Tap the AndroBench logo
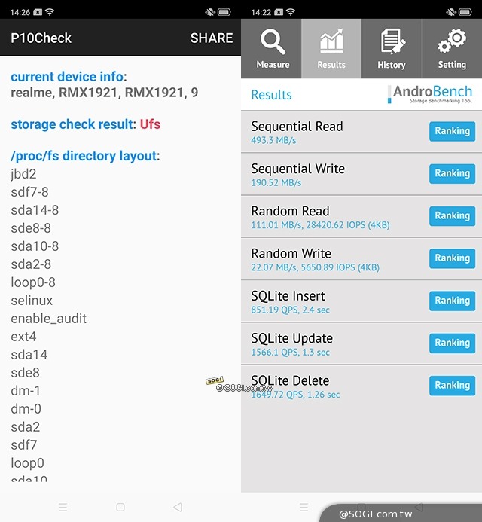Viewport: 482px width, 522px height. 431,94
